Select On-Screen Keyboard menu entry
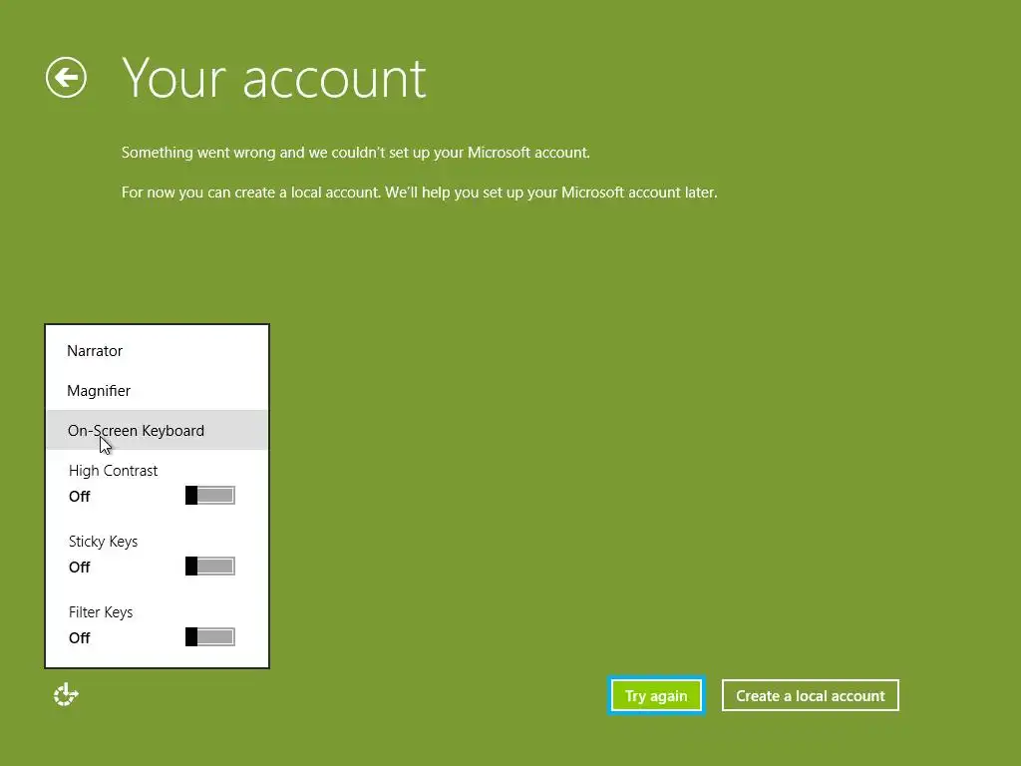The width and height of the screenshot is (1021, 766). click(157, 430)
